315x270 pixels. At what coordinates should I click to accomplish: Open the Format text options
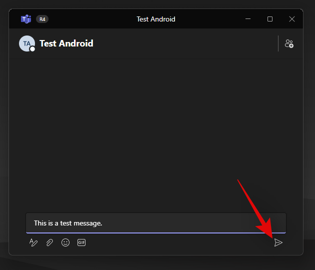(33, 242)
